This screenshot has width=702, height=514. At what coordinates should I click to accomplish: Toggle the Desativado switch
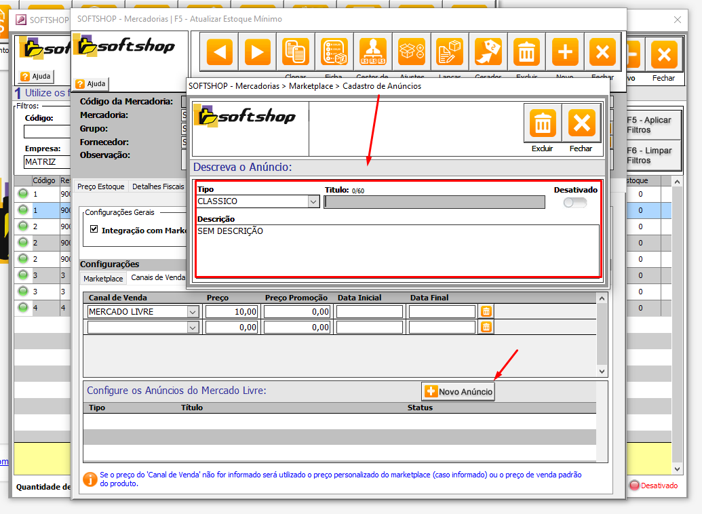[x=574, y=203]
